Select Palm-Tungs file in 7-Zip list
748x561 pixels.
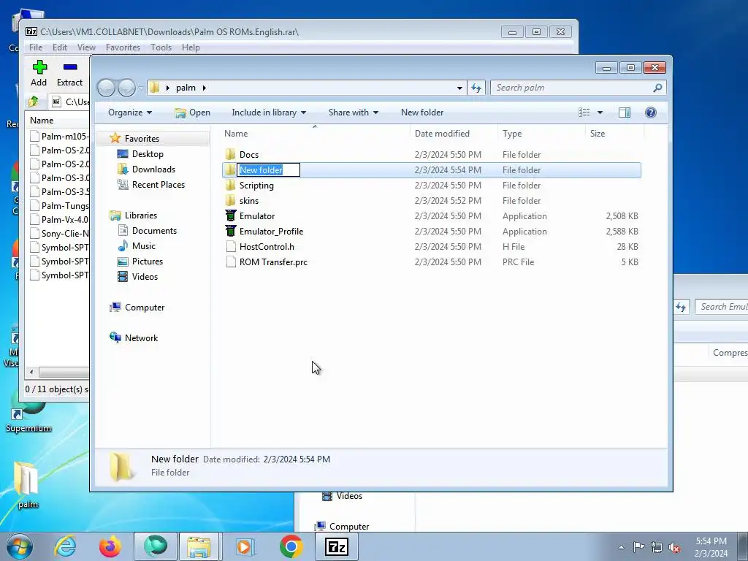tap(59, 205)
